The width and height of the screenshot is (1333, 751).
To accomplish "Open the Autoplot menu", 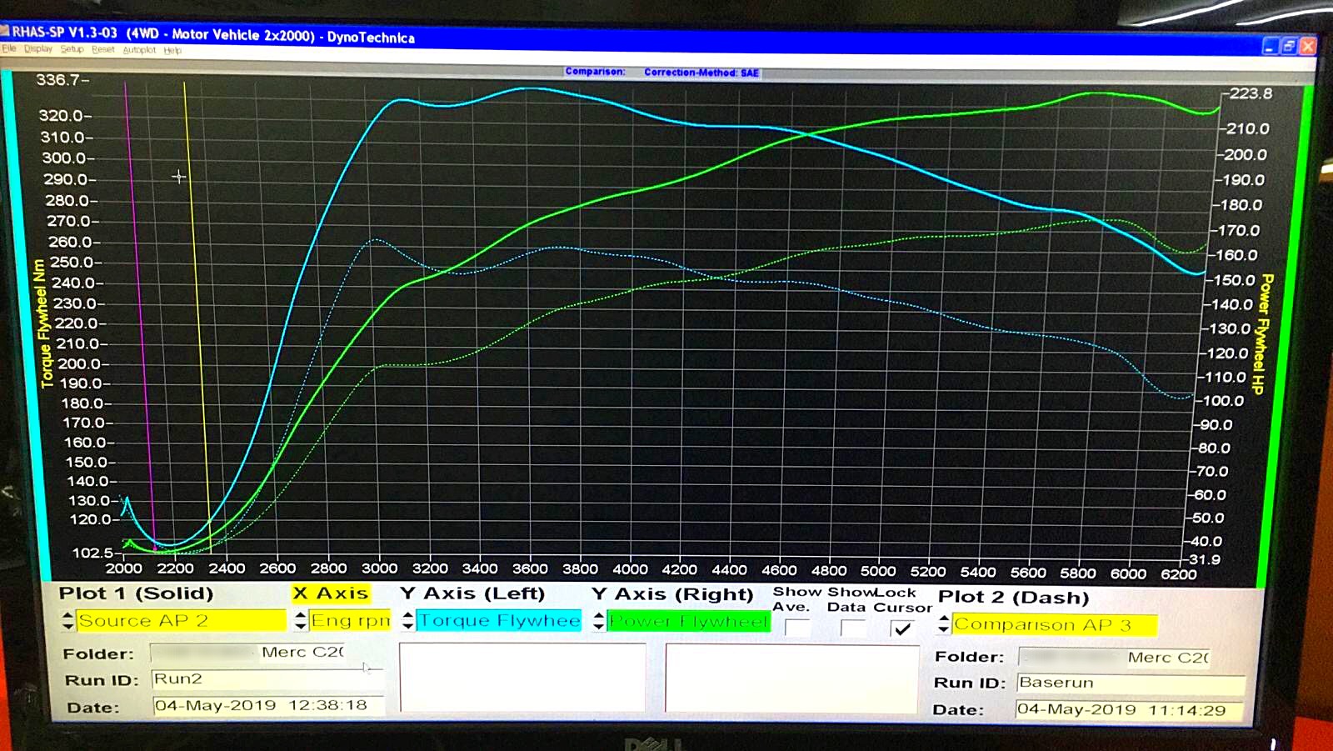I will point(139,50).
